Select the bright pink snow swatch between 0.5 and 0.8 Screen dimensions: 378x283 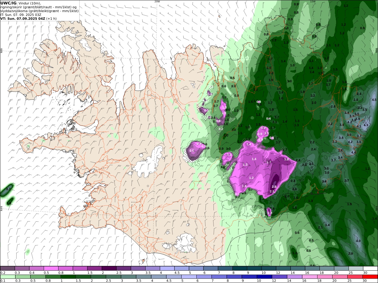tap(51, 268)
